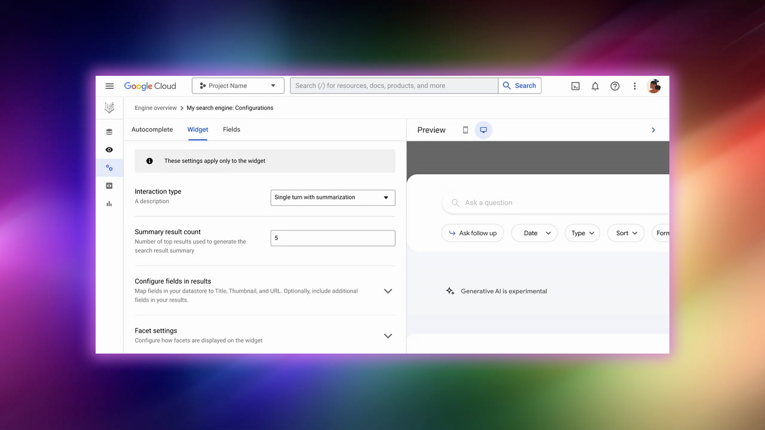
Task: Switch preview to mobile device view
Action: click(x=466, y=130)
